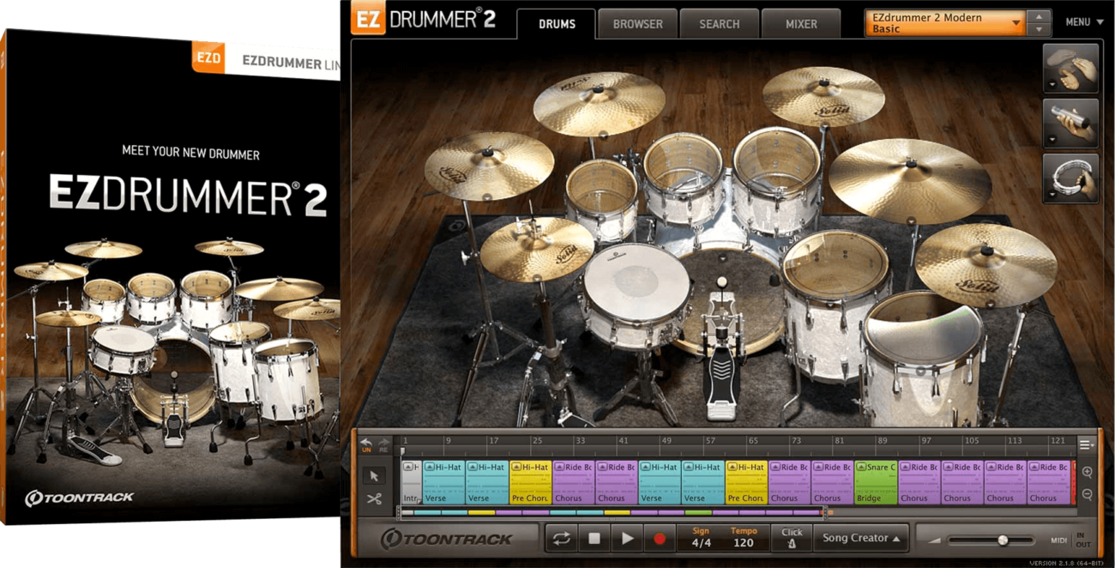Click bar 121 on the timeline ruler
This screenshot has width=1115, height=568.
coord(1058,441)
